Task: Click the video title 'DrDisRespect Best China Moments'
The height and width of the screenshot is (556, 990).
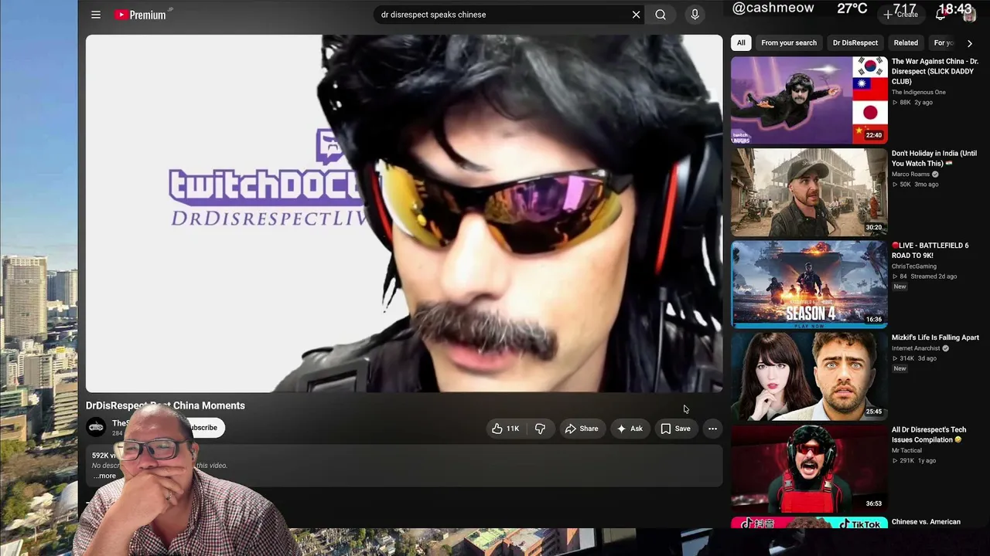Action: click(x=166, y=405)
